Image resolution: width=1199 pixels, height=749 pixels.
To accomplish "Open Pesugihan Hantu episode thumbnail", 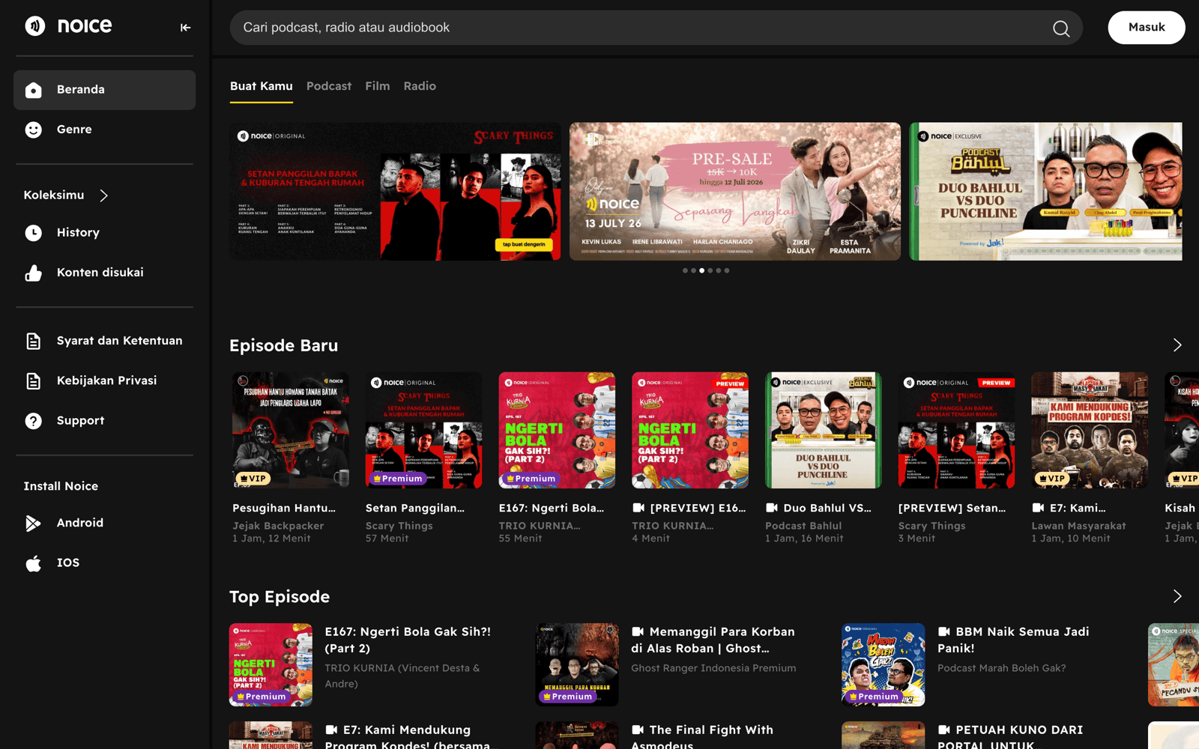I will click(291, 431).
